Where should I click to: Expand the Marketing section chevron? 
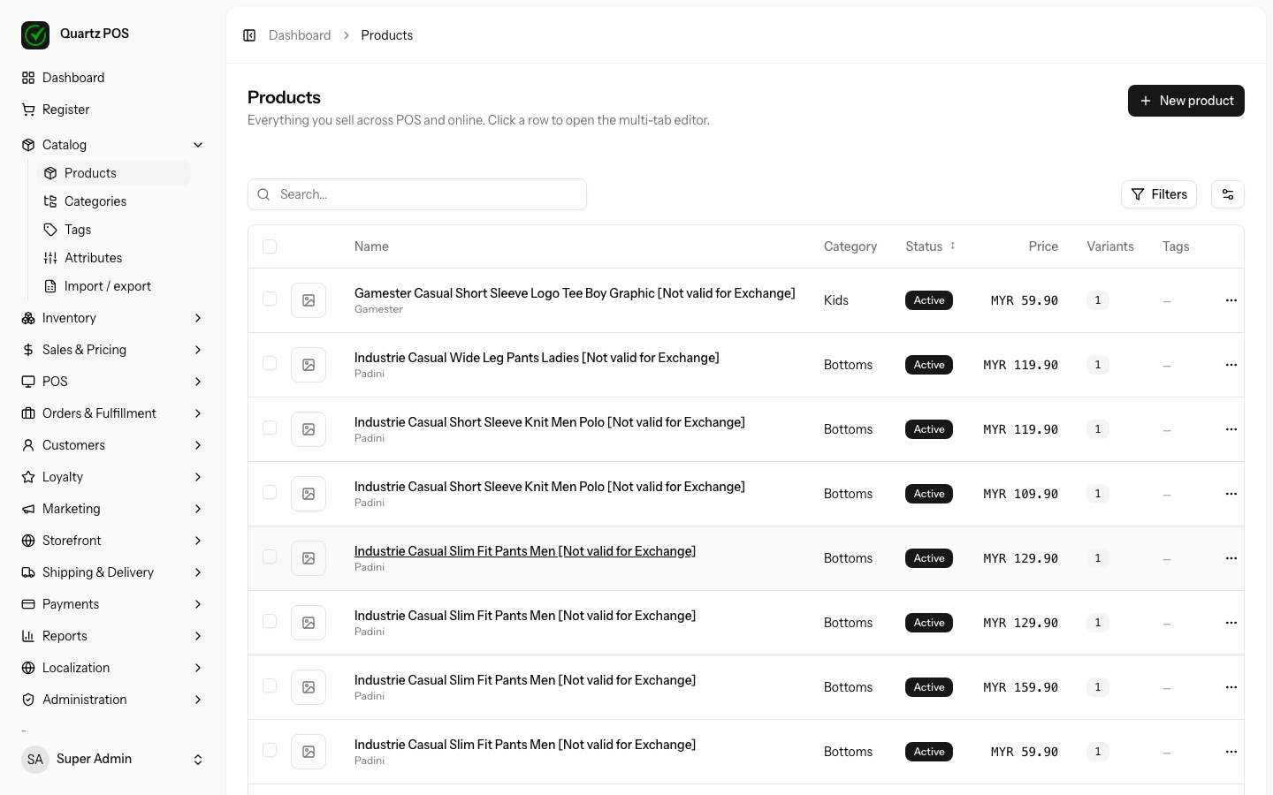[x=198, y=509]
